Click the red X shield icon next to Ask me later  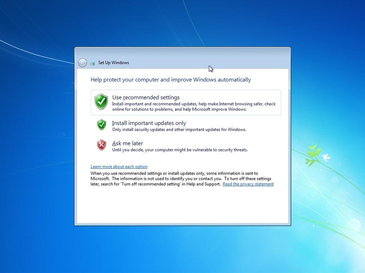[102, 145]
